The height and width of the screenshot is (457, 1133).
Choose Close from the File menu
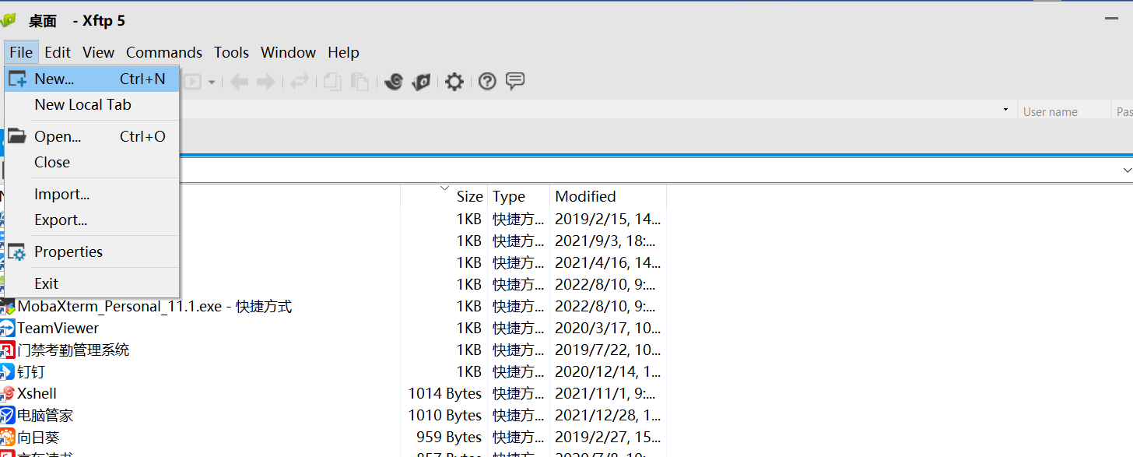click(92, 162)
